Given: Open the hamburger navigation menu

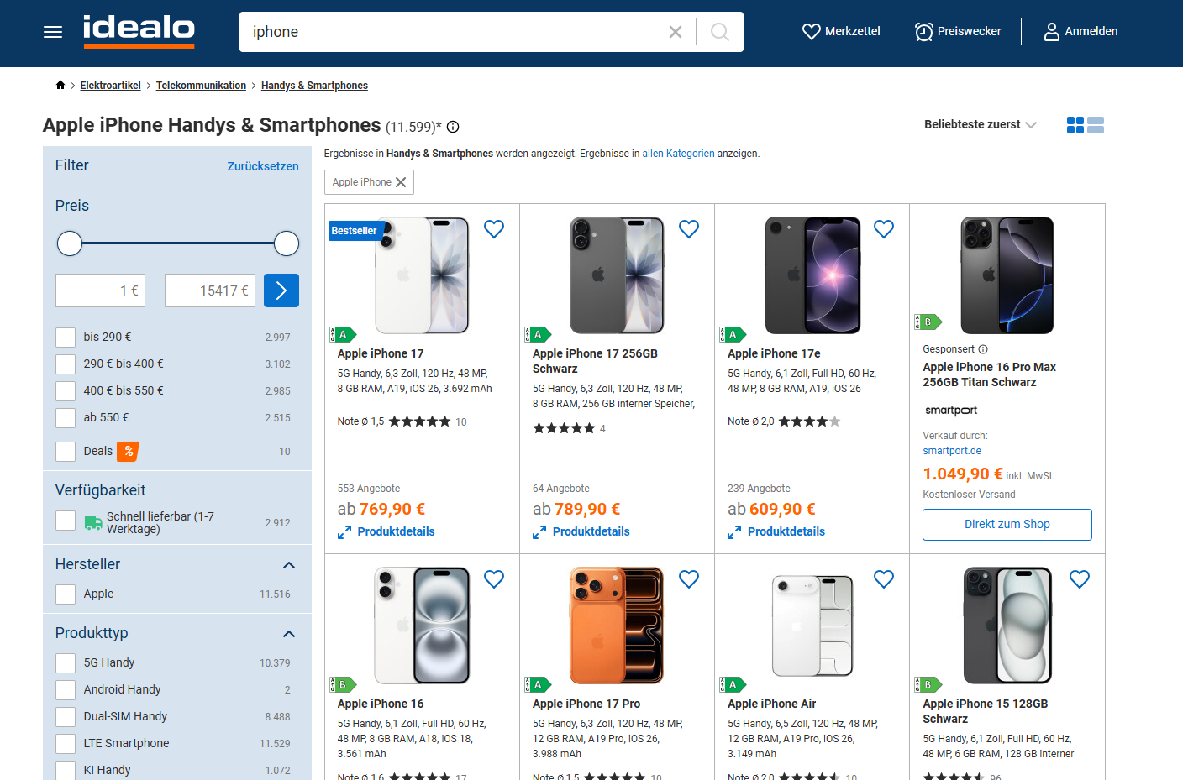Looking at the screenshot, I should tap(53, 32).
